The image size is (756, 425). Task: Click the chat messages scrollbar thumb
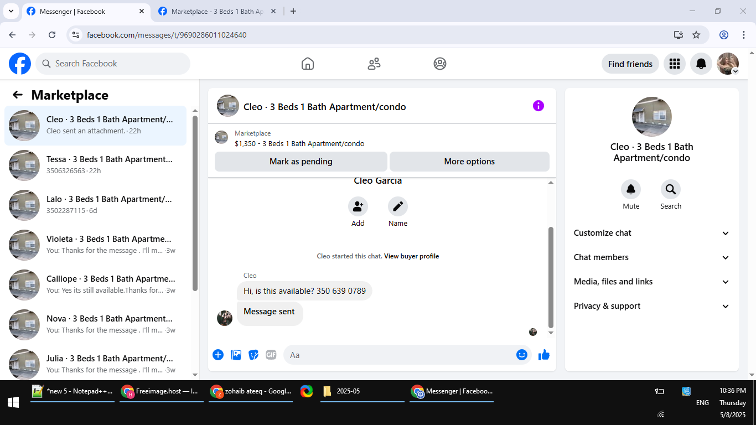click(551, 277)
